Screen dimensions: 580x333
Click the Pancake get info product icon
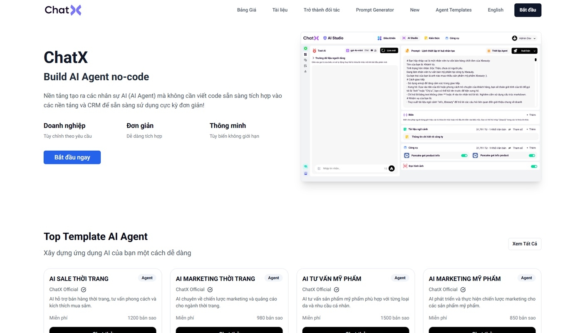476,156
